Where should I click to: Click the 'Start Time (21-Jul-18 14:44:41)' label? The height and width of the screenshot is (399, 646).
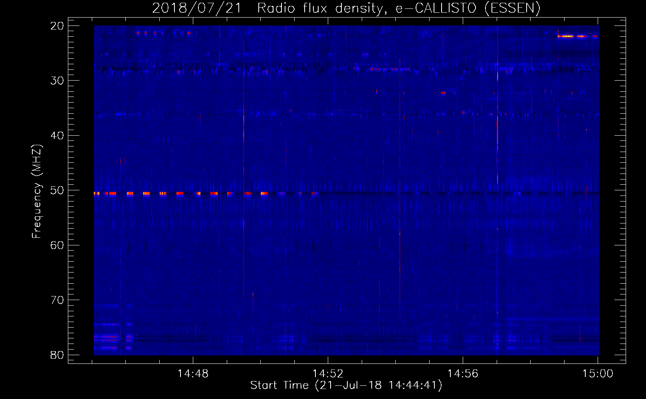[346, 385]
